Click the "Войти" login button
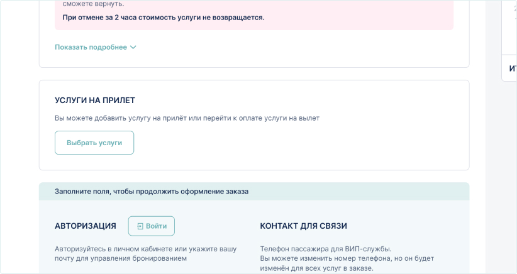This screenshot has height=274, width=517. pyautogui.click(x=152, y=226)
